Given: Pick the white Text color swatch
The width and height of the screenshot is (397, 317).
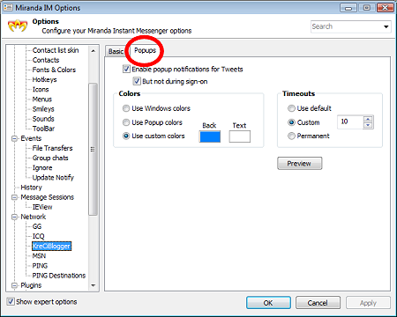Looking at the screenshot, I should tap(240, 136).
